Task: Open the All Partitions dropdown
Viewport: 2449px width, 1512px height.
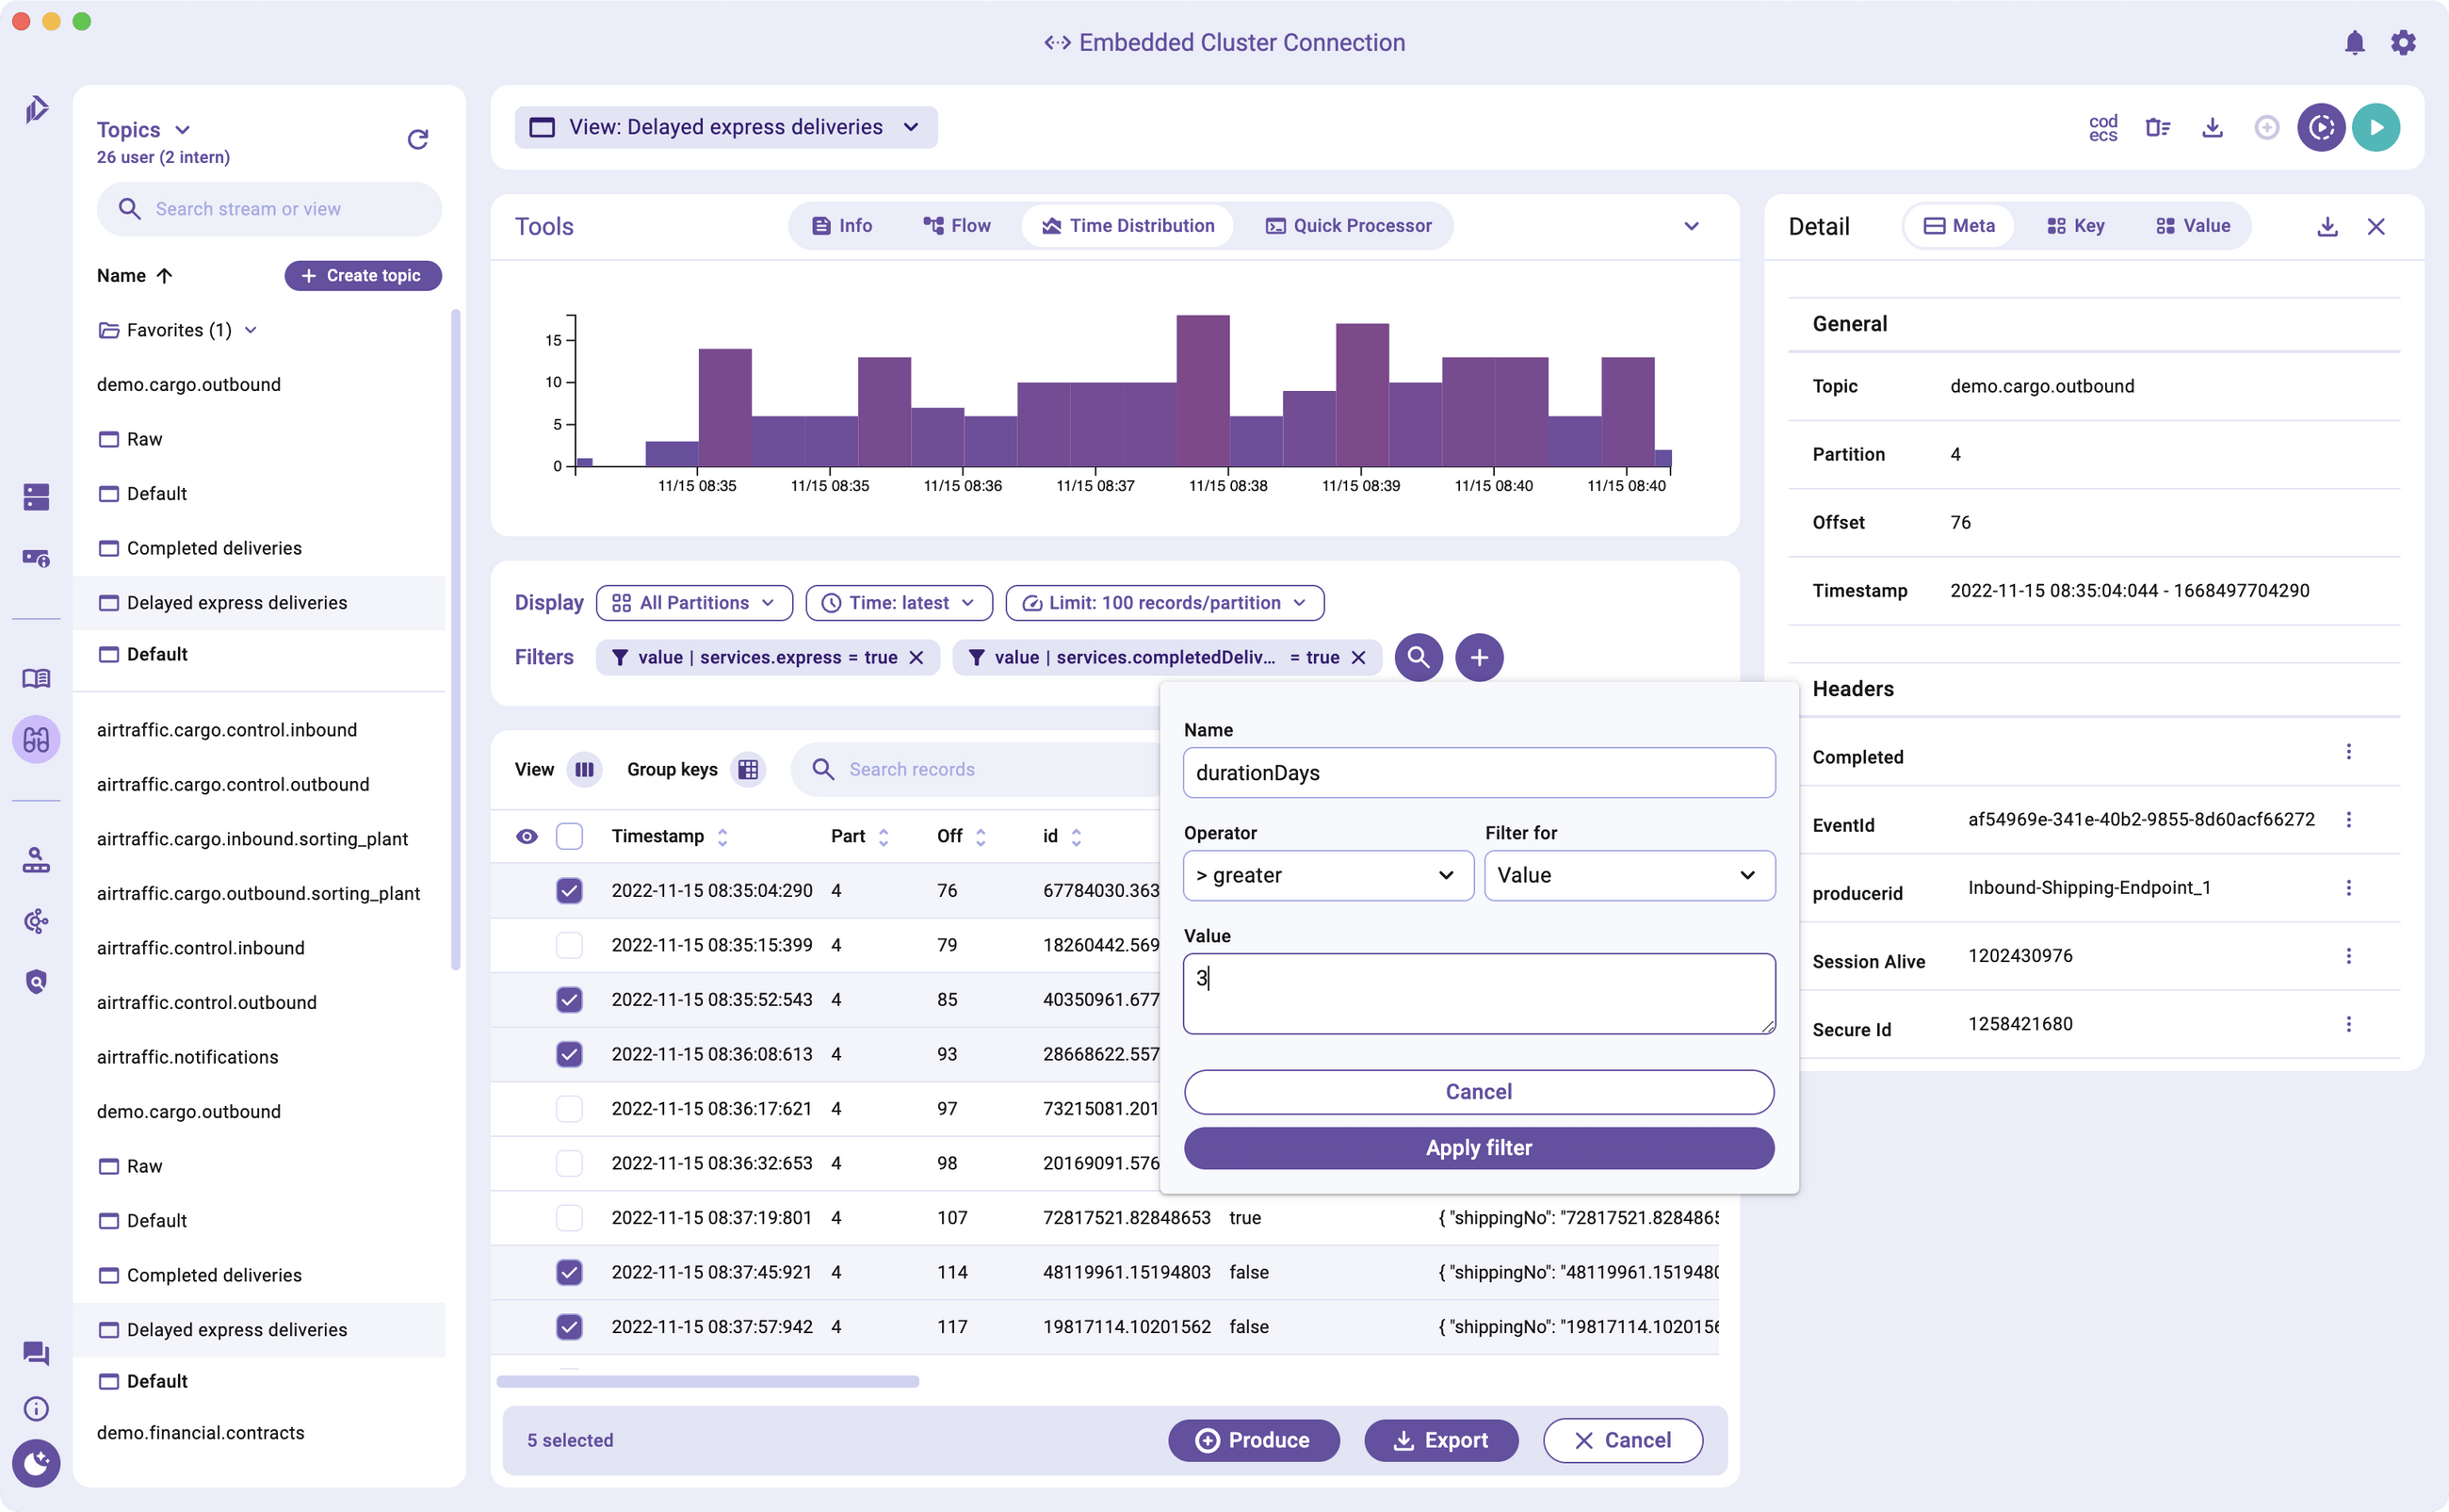Action: coord(695,603)
